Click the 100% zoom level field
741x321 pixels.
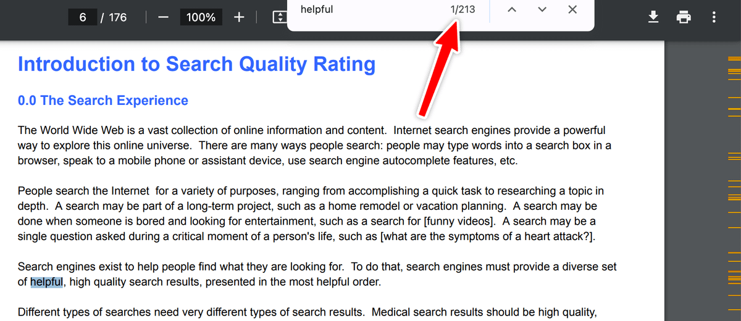coord(201,17)
